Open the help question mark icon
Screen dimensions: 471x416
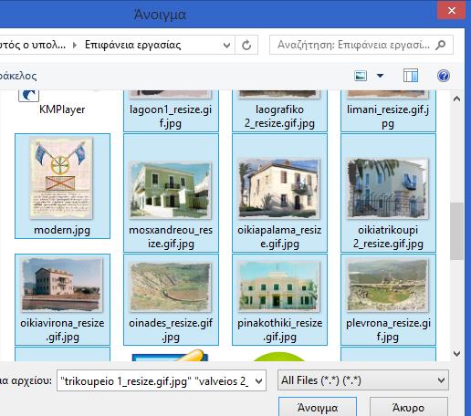tap(444, 76)
